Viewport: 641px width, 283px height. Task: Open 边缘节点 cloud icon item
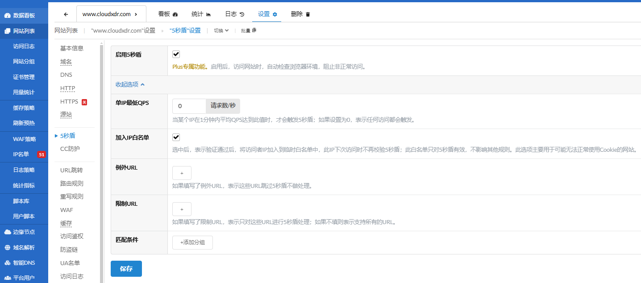tap(24, 232)
